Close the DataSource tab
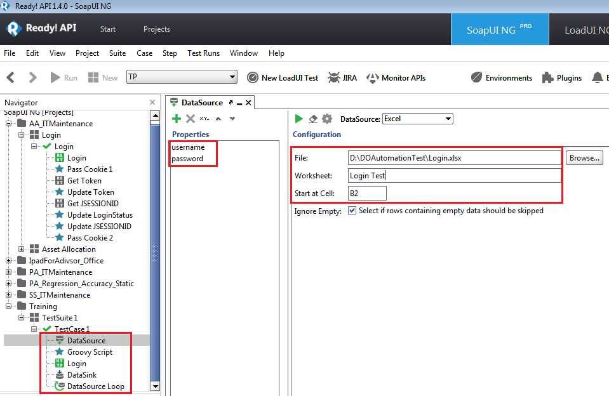Image resolution: width=609 pixels, height=396 pixels. click(248, 103)
